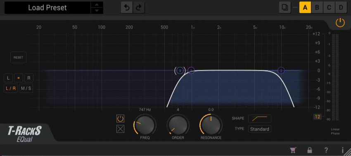Viewport: 351px width, 156px height.
Task: Select the R channel button
Action: 28,78
